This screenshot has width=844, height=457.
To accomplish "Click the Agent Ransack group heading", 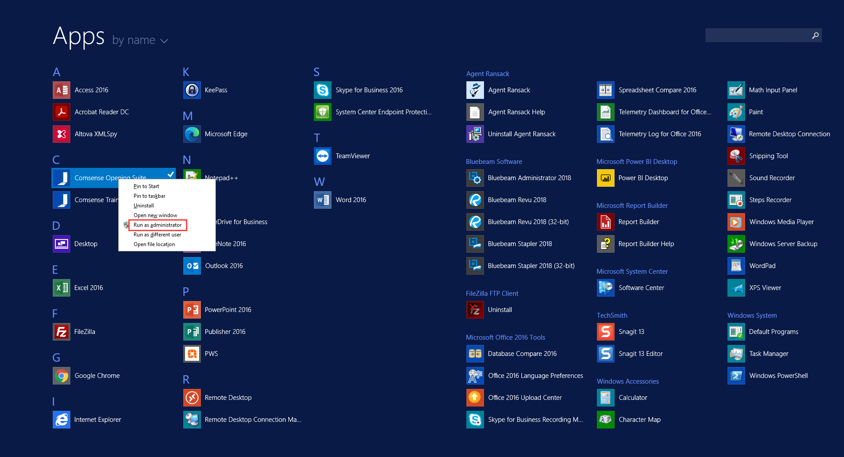I will point(488,74).
